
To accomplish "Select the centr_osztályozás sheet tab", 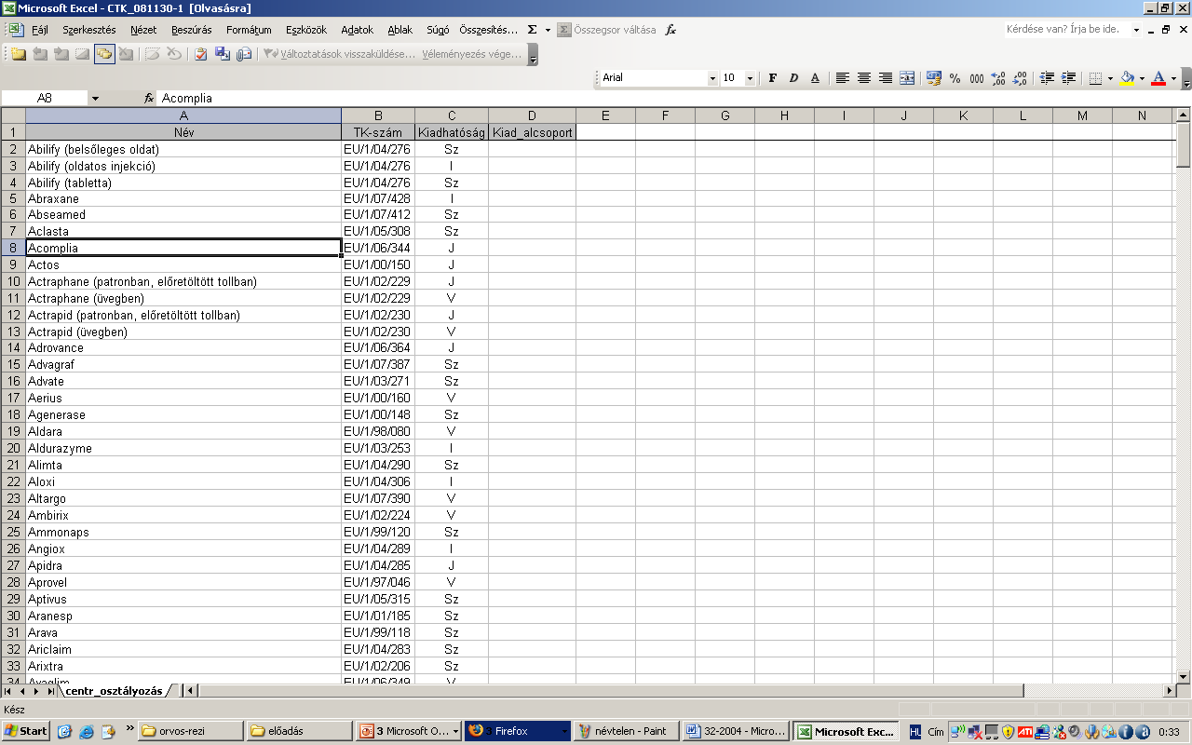I will pyautogui.click(x=115, y=691).
